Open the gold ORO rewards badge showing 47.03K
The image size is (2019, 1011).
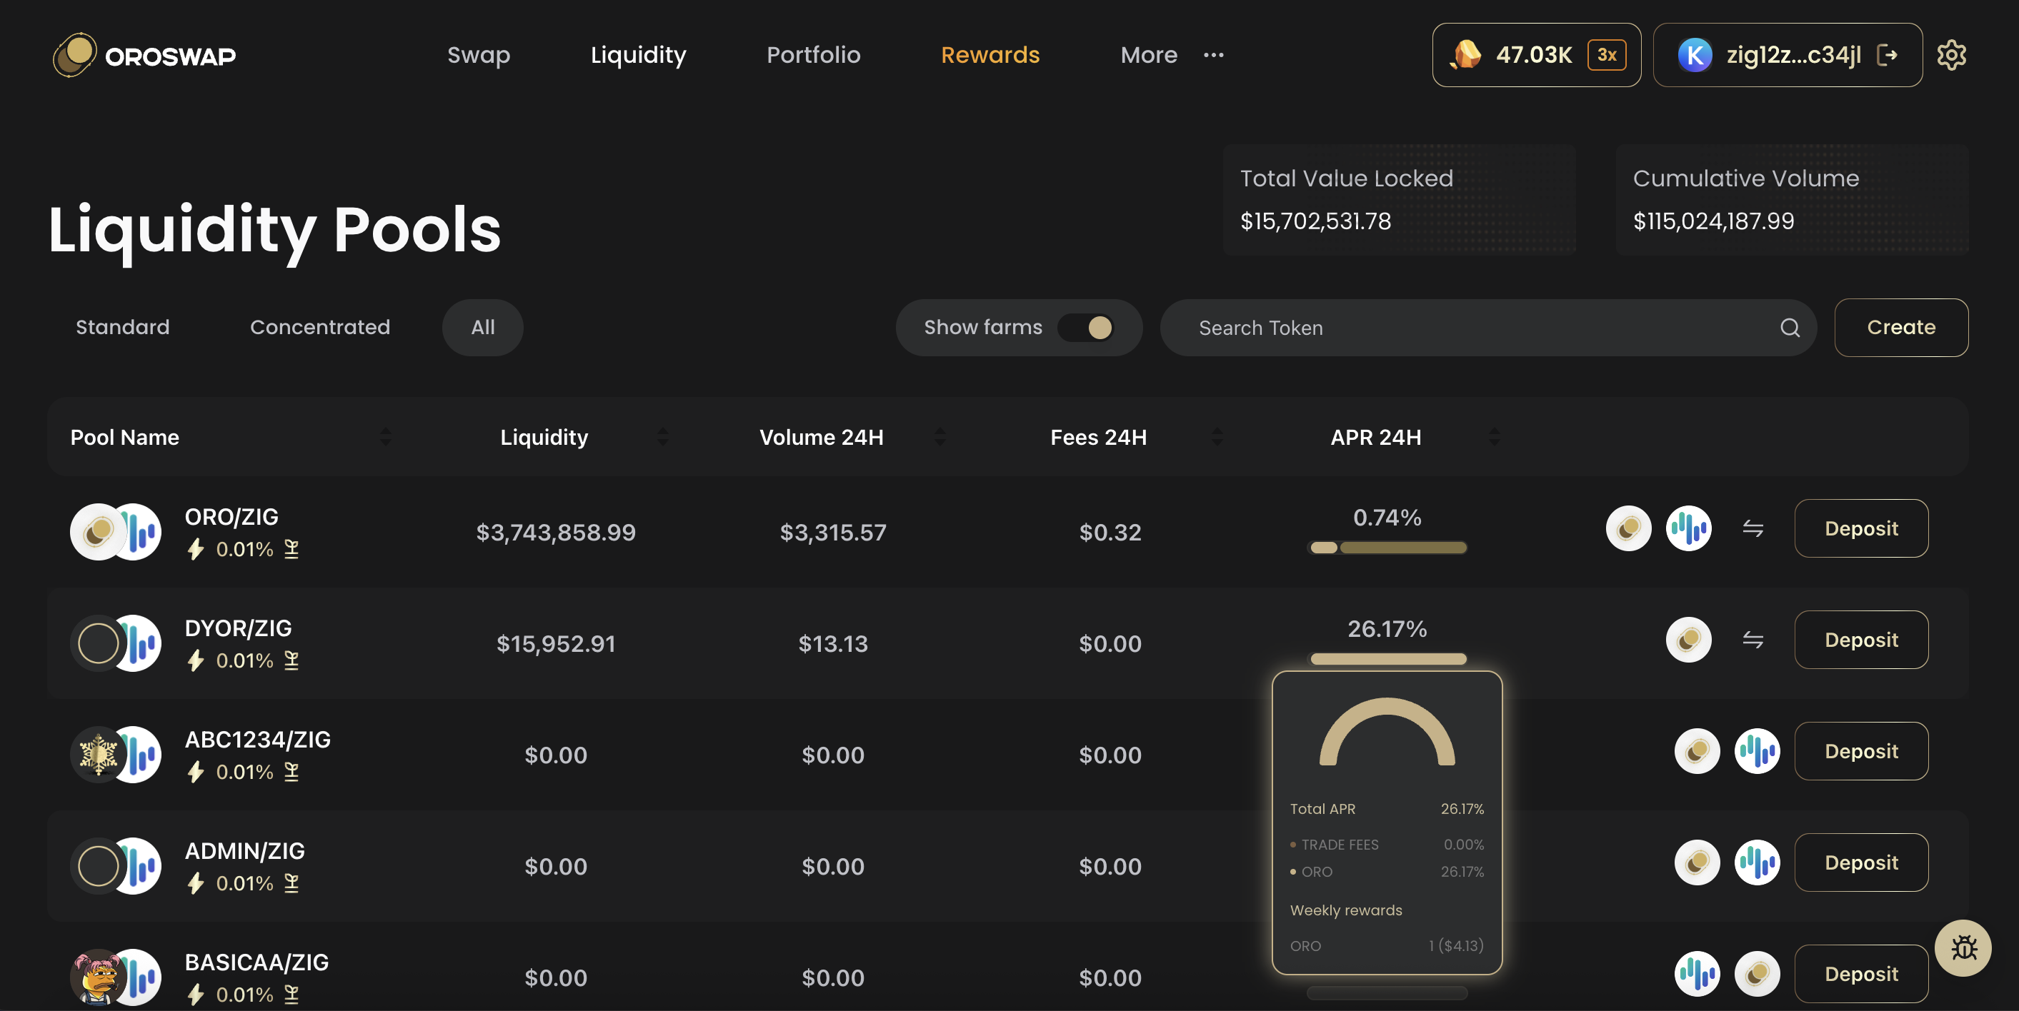click(1535, 55)
